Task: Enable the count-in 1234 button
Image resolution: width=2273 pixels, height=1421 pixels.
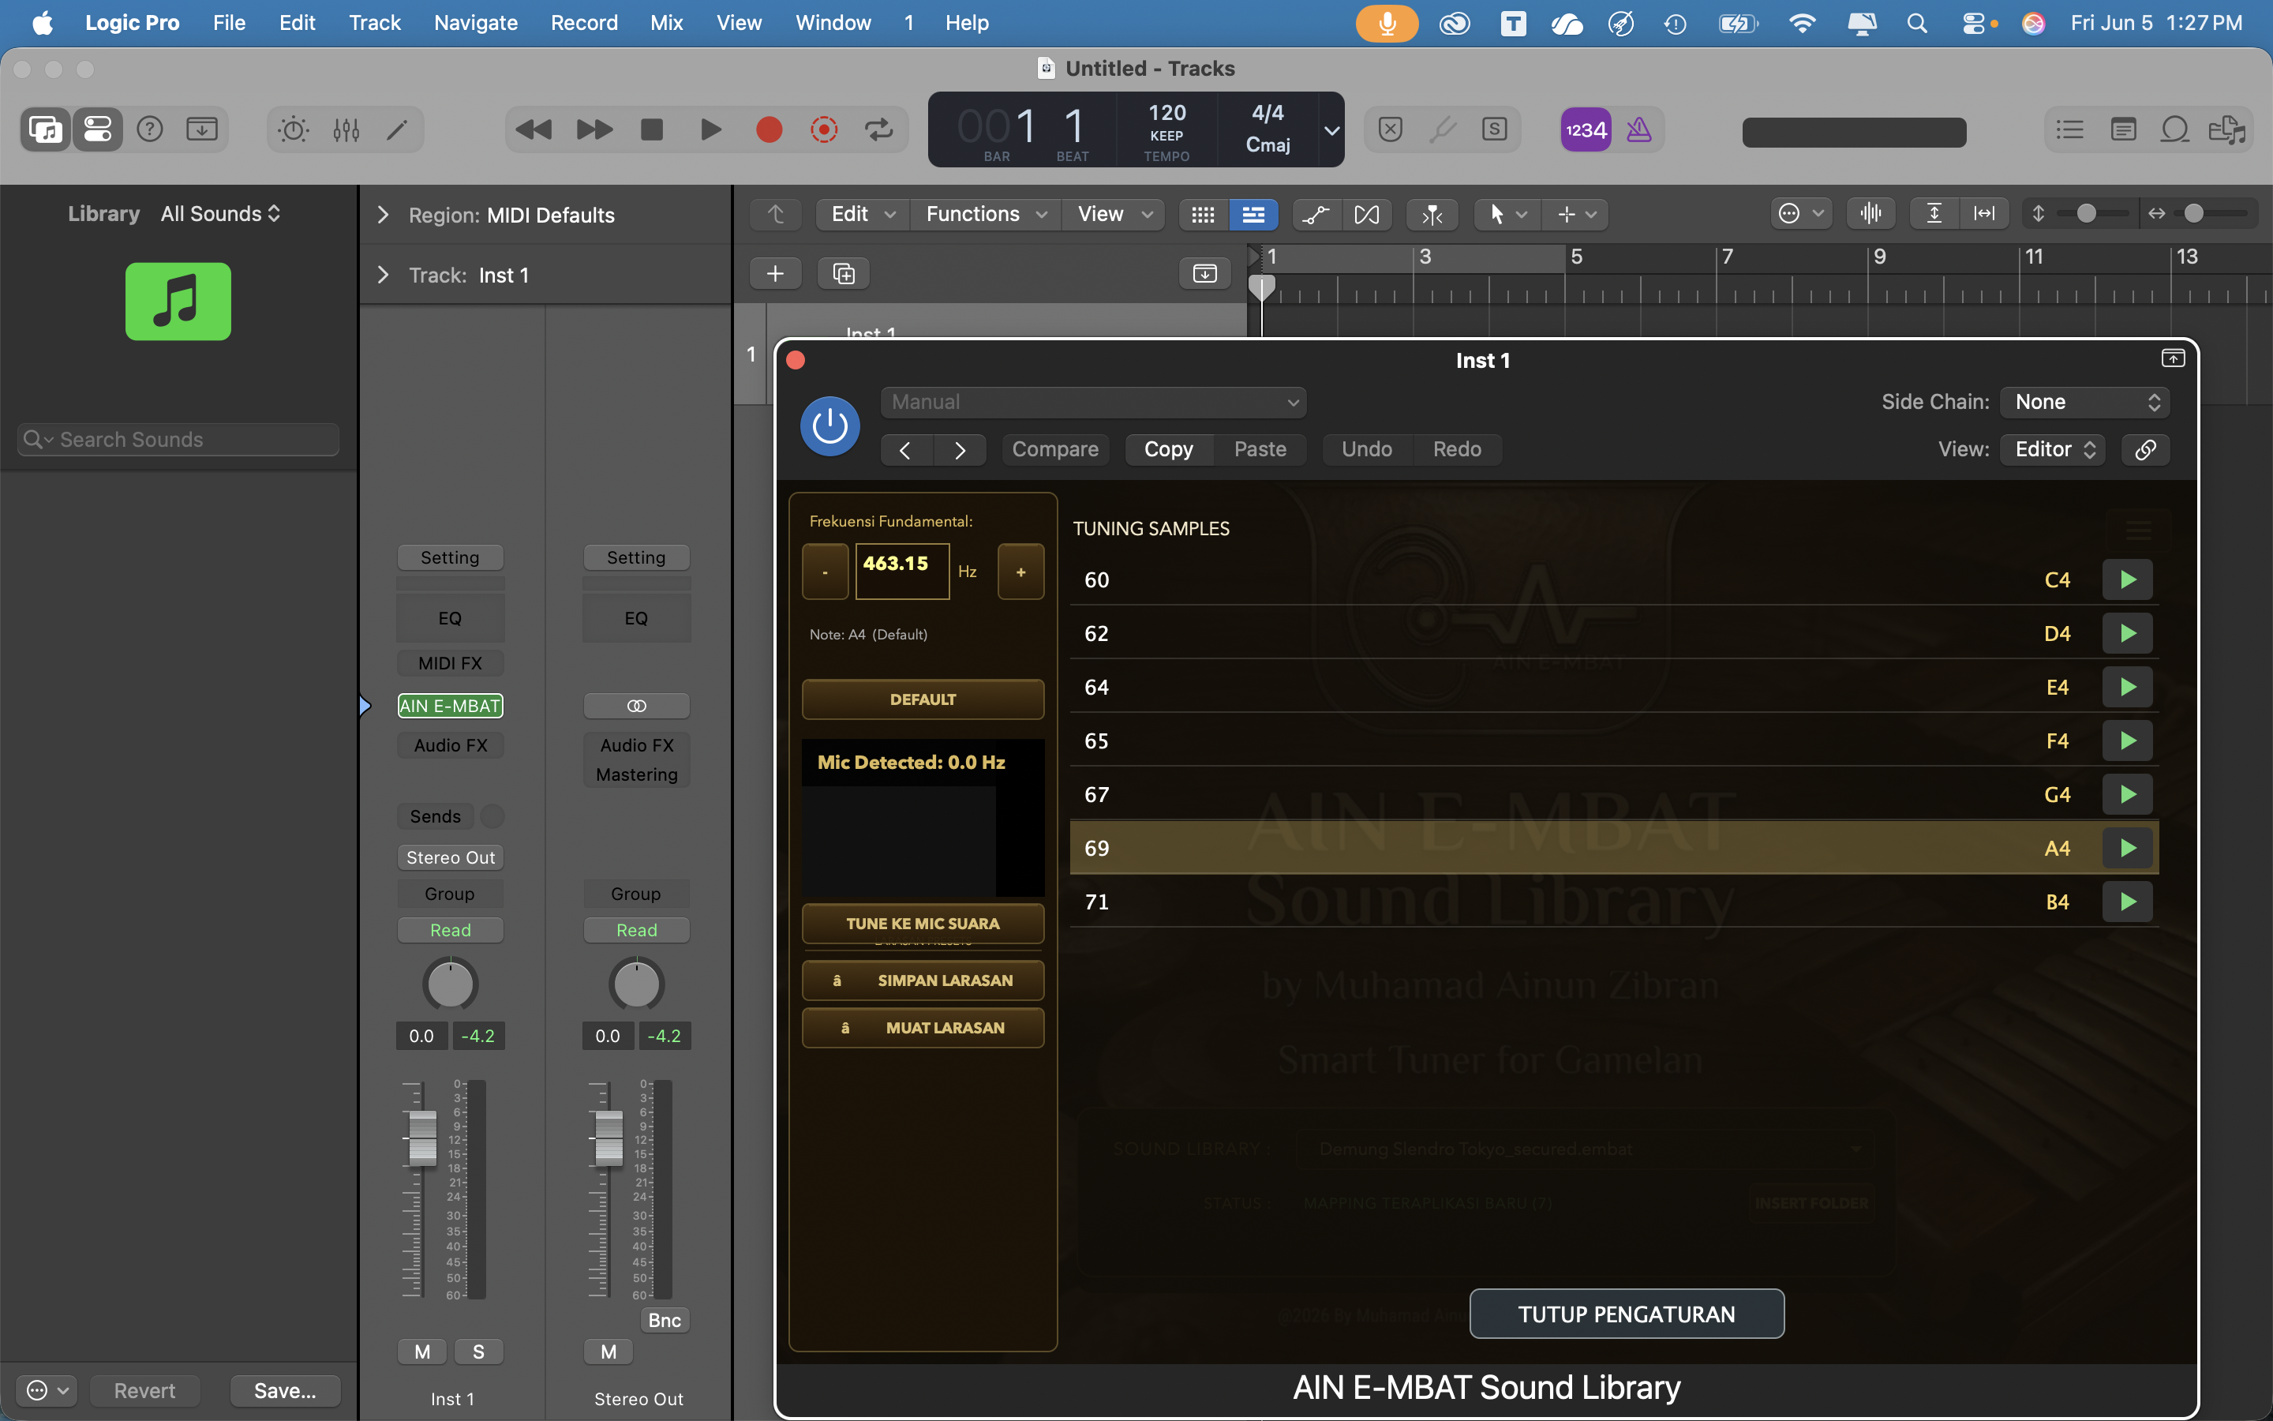Action: point(1586,129)
